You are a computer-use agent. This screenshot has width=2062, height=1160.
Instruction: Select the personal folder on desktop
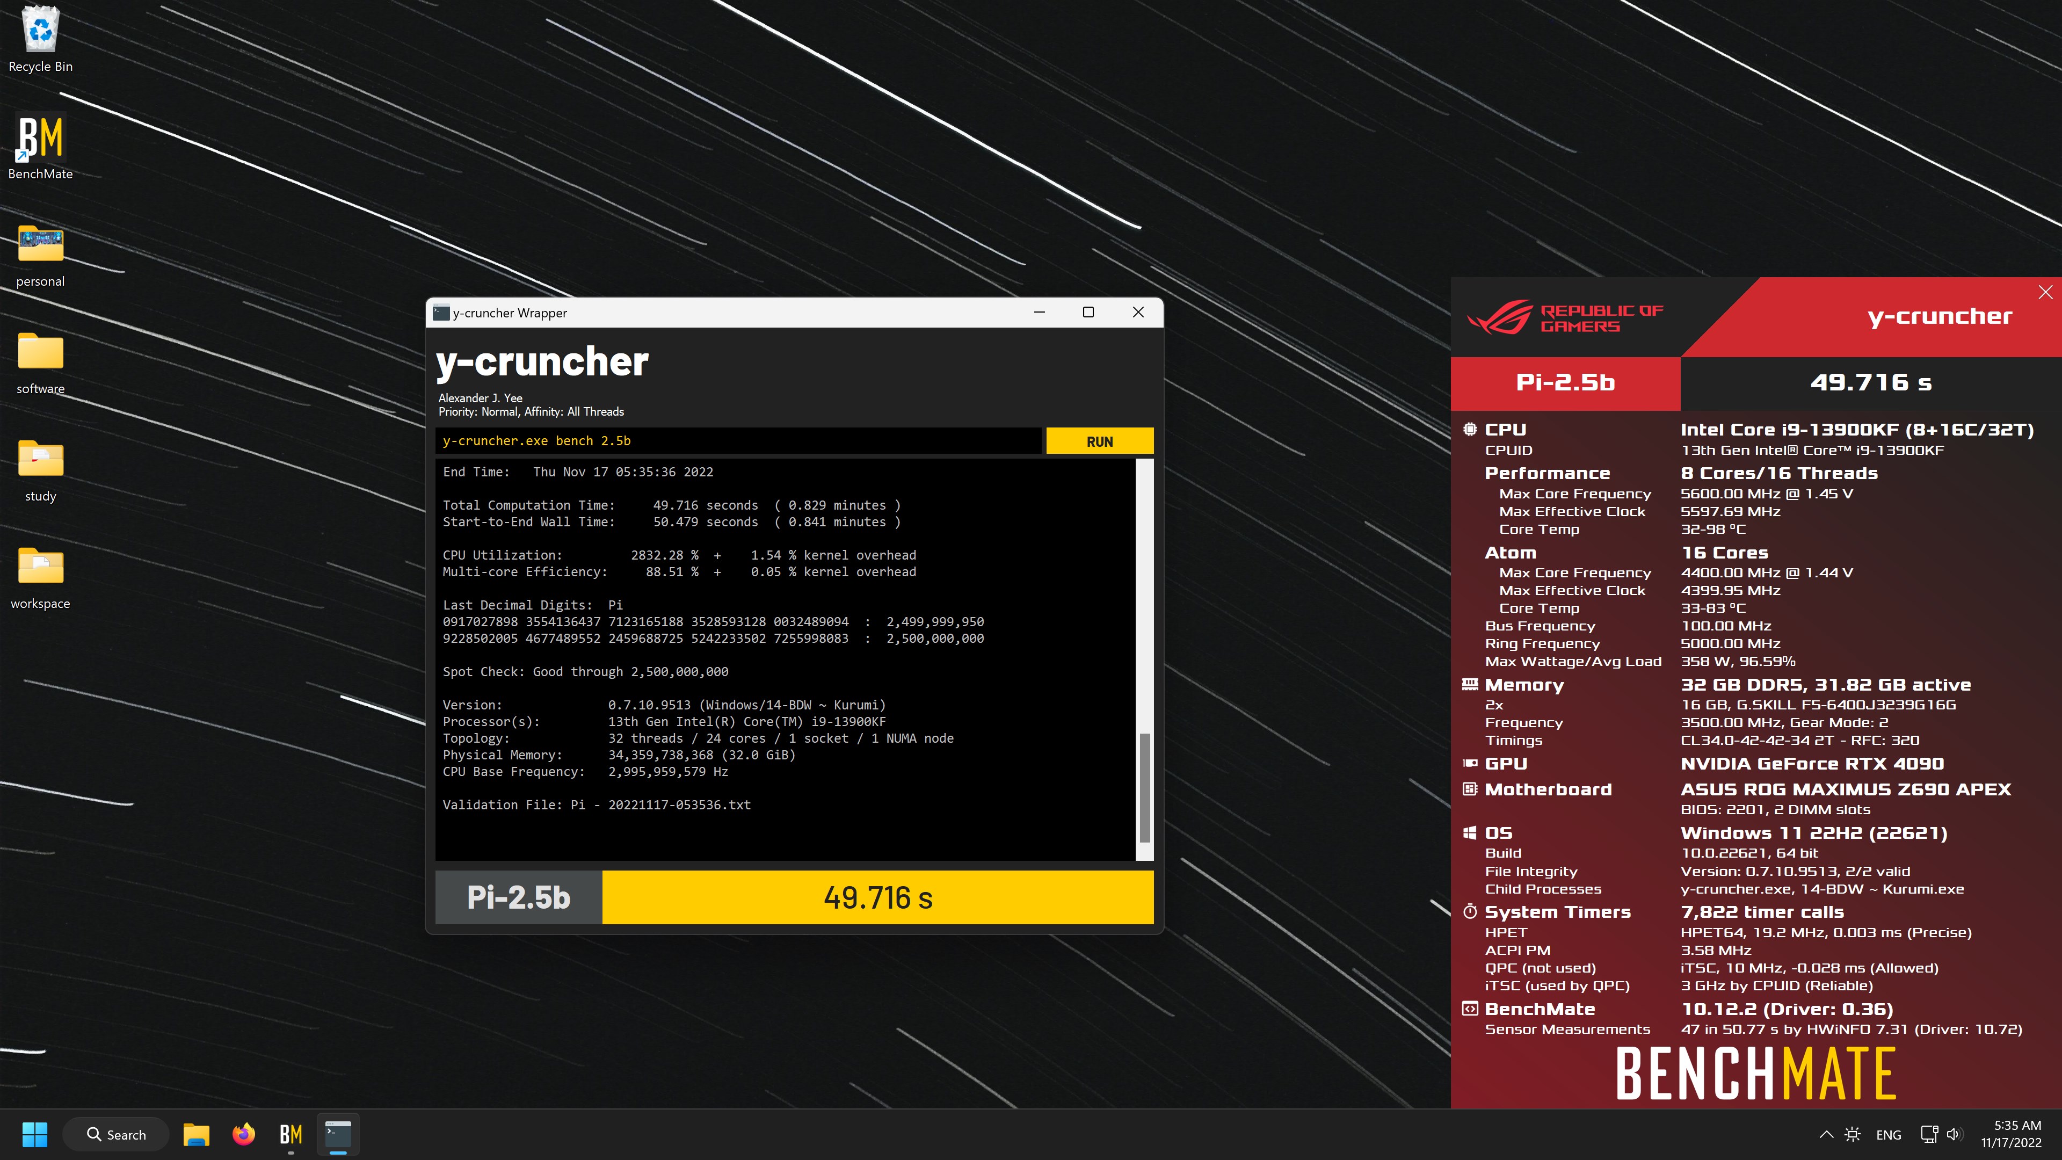tap(40, 255)
